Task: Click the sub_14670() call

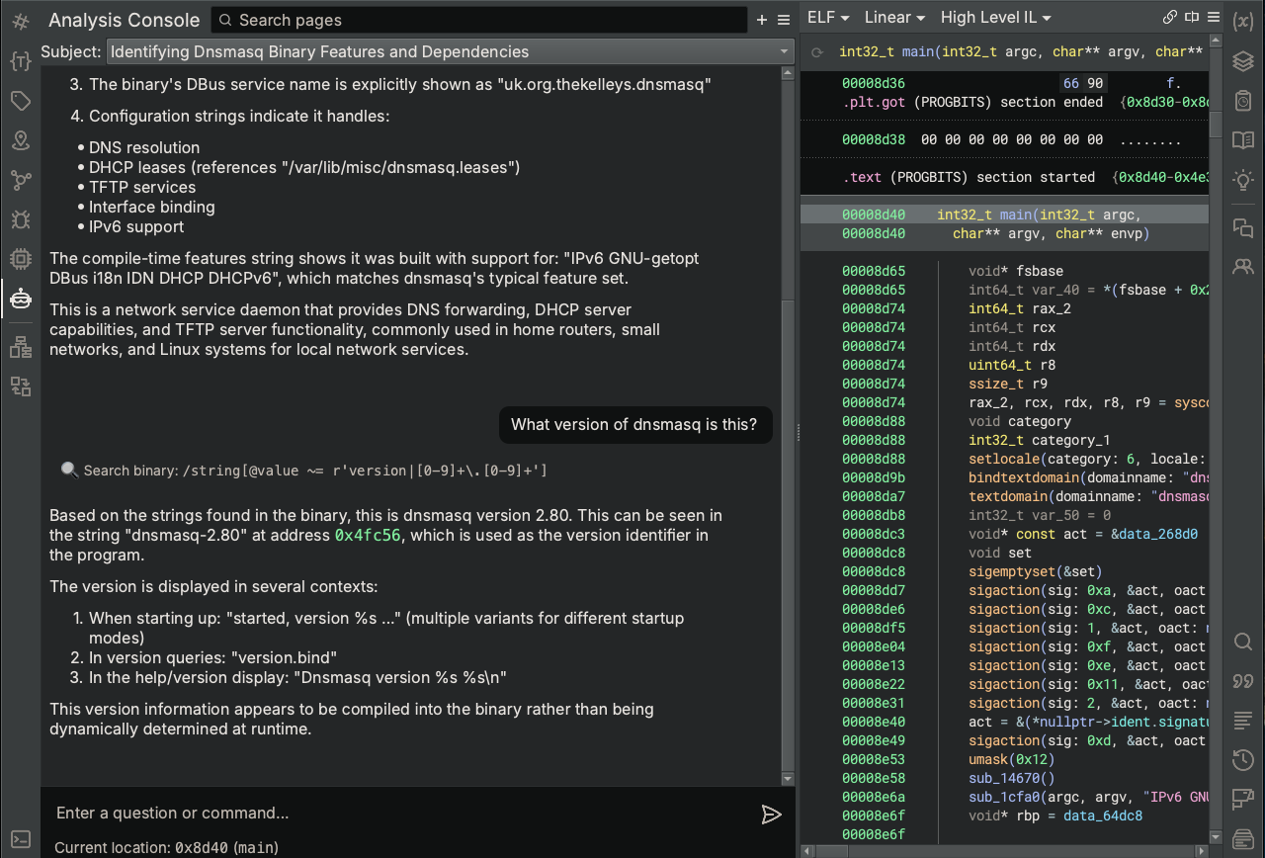Action: click(x=1011, y=778)
